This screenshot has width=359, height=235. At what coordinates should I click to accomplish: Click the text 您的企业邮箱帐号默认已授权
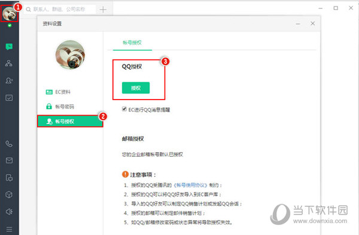[152, 154]
